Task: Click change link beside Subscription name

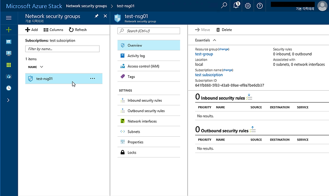Action: 228,70
